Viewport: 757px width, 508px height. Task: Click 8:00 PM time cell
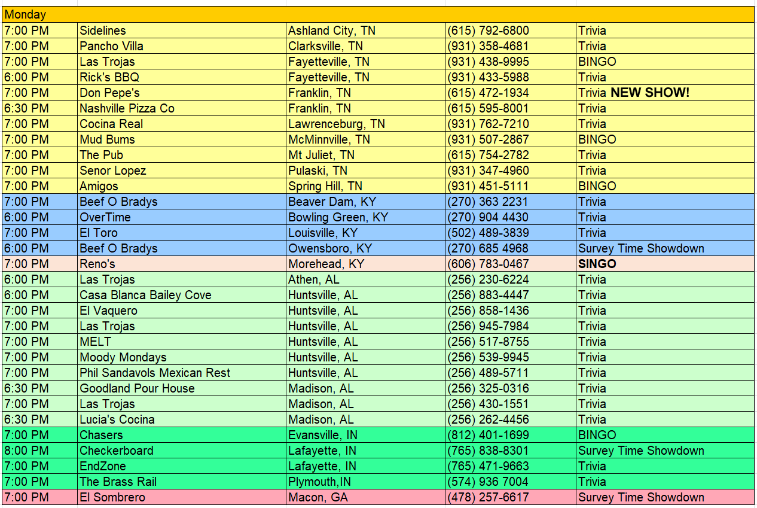tap(40, 451)
